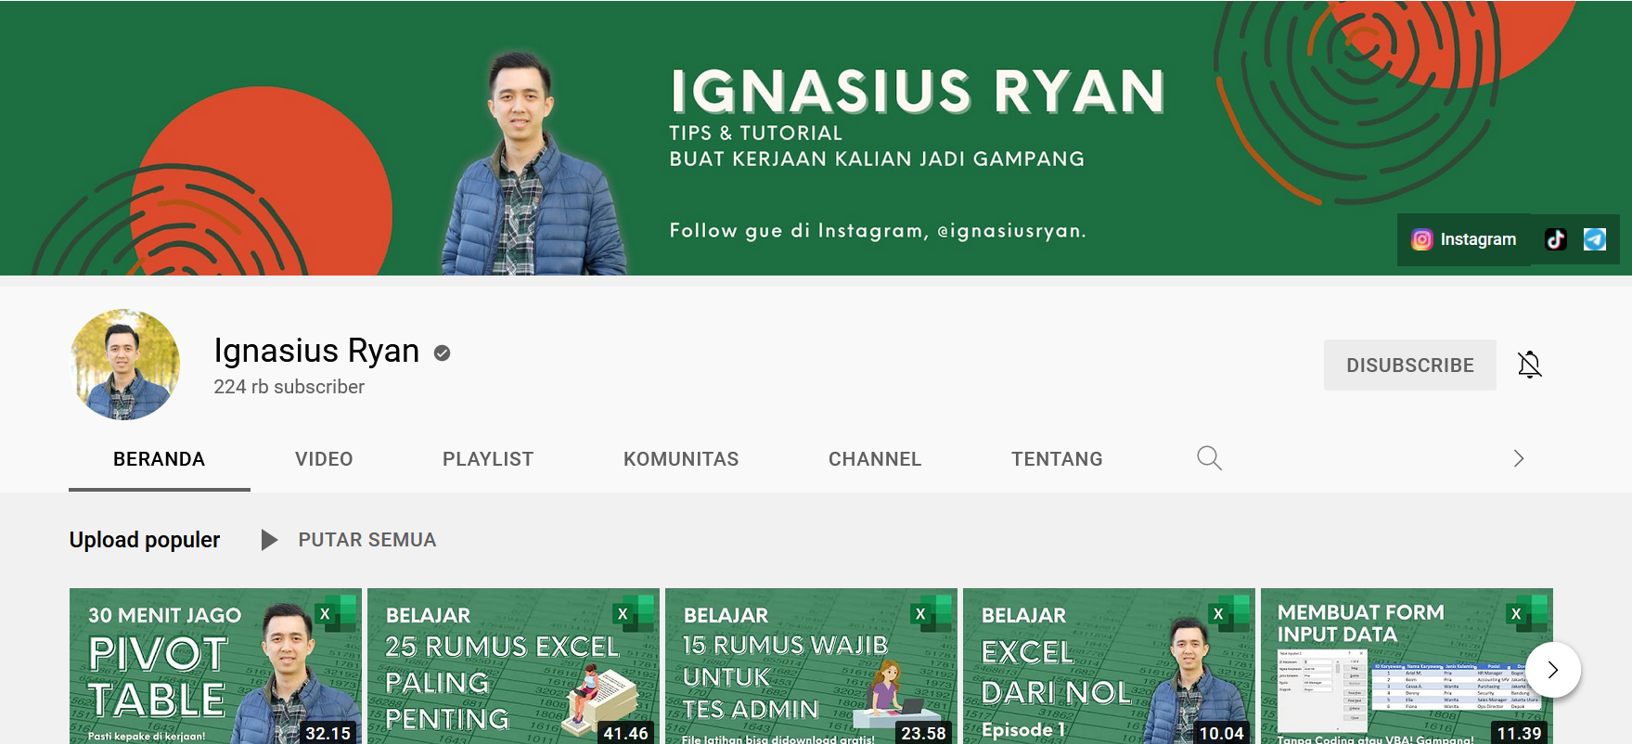Open the TikTok icon link
The image size is (1632, 744).
coord(1556,239)
